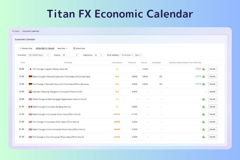Open Details for India Consumer Prices indicator

[213, 92]
